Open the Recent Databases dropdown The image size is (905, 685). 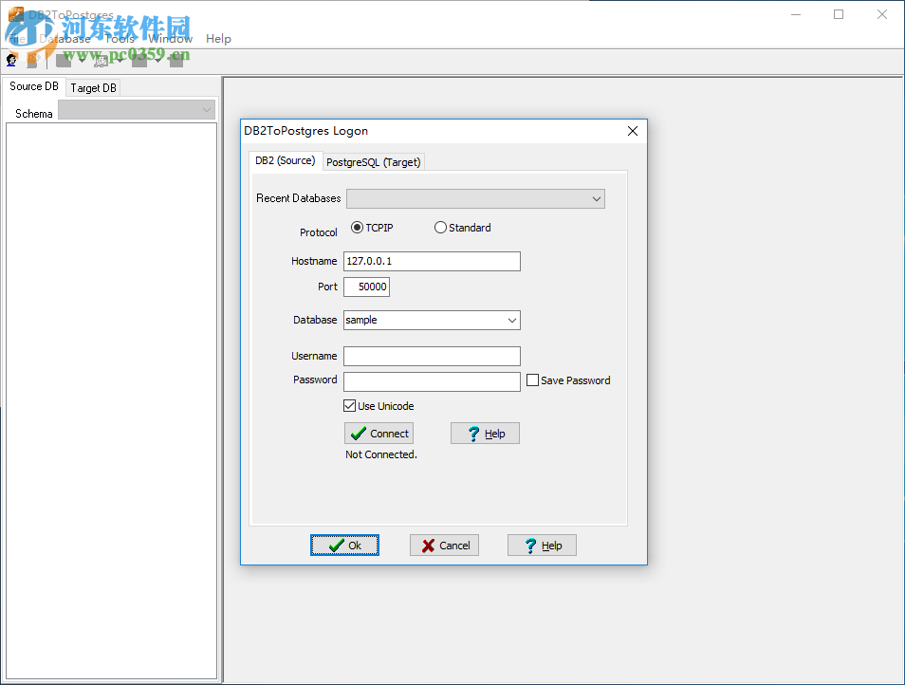pos(597,198)
